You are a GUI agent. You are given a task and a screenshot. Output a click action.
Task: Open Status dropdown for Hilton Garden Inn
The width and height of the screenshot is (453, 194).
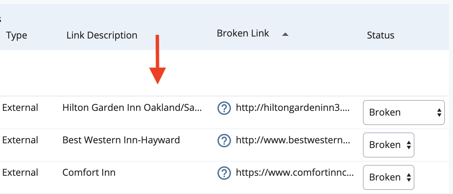click(404, 113)
